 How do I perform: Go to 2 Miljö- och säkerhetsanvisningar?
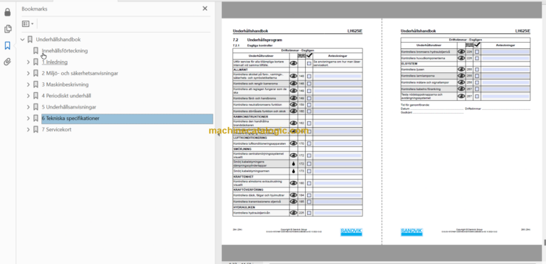point(80,73)
